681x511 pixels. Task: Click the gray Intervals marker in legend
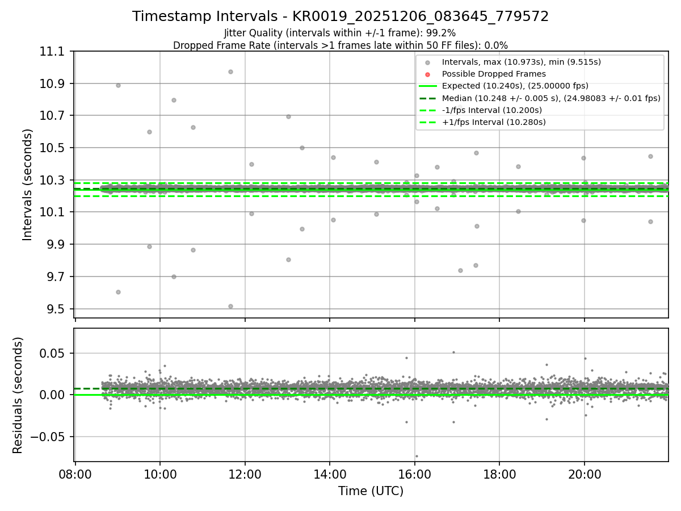[427, 62]
